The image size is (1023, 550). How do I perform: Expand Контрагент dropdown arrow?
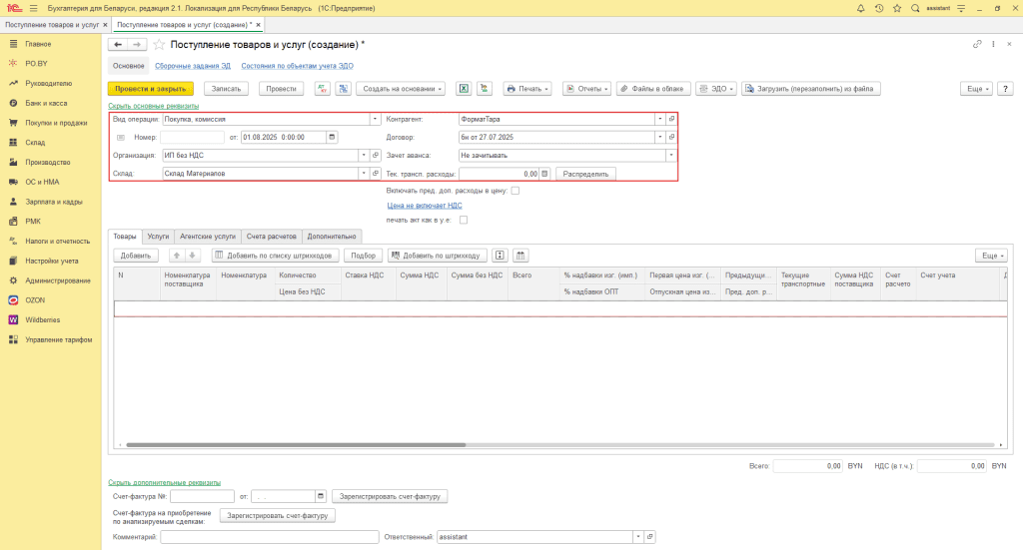click(x=660, y=119)
